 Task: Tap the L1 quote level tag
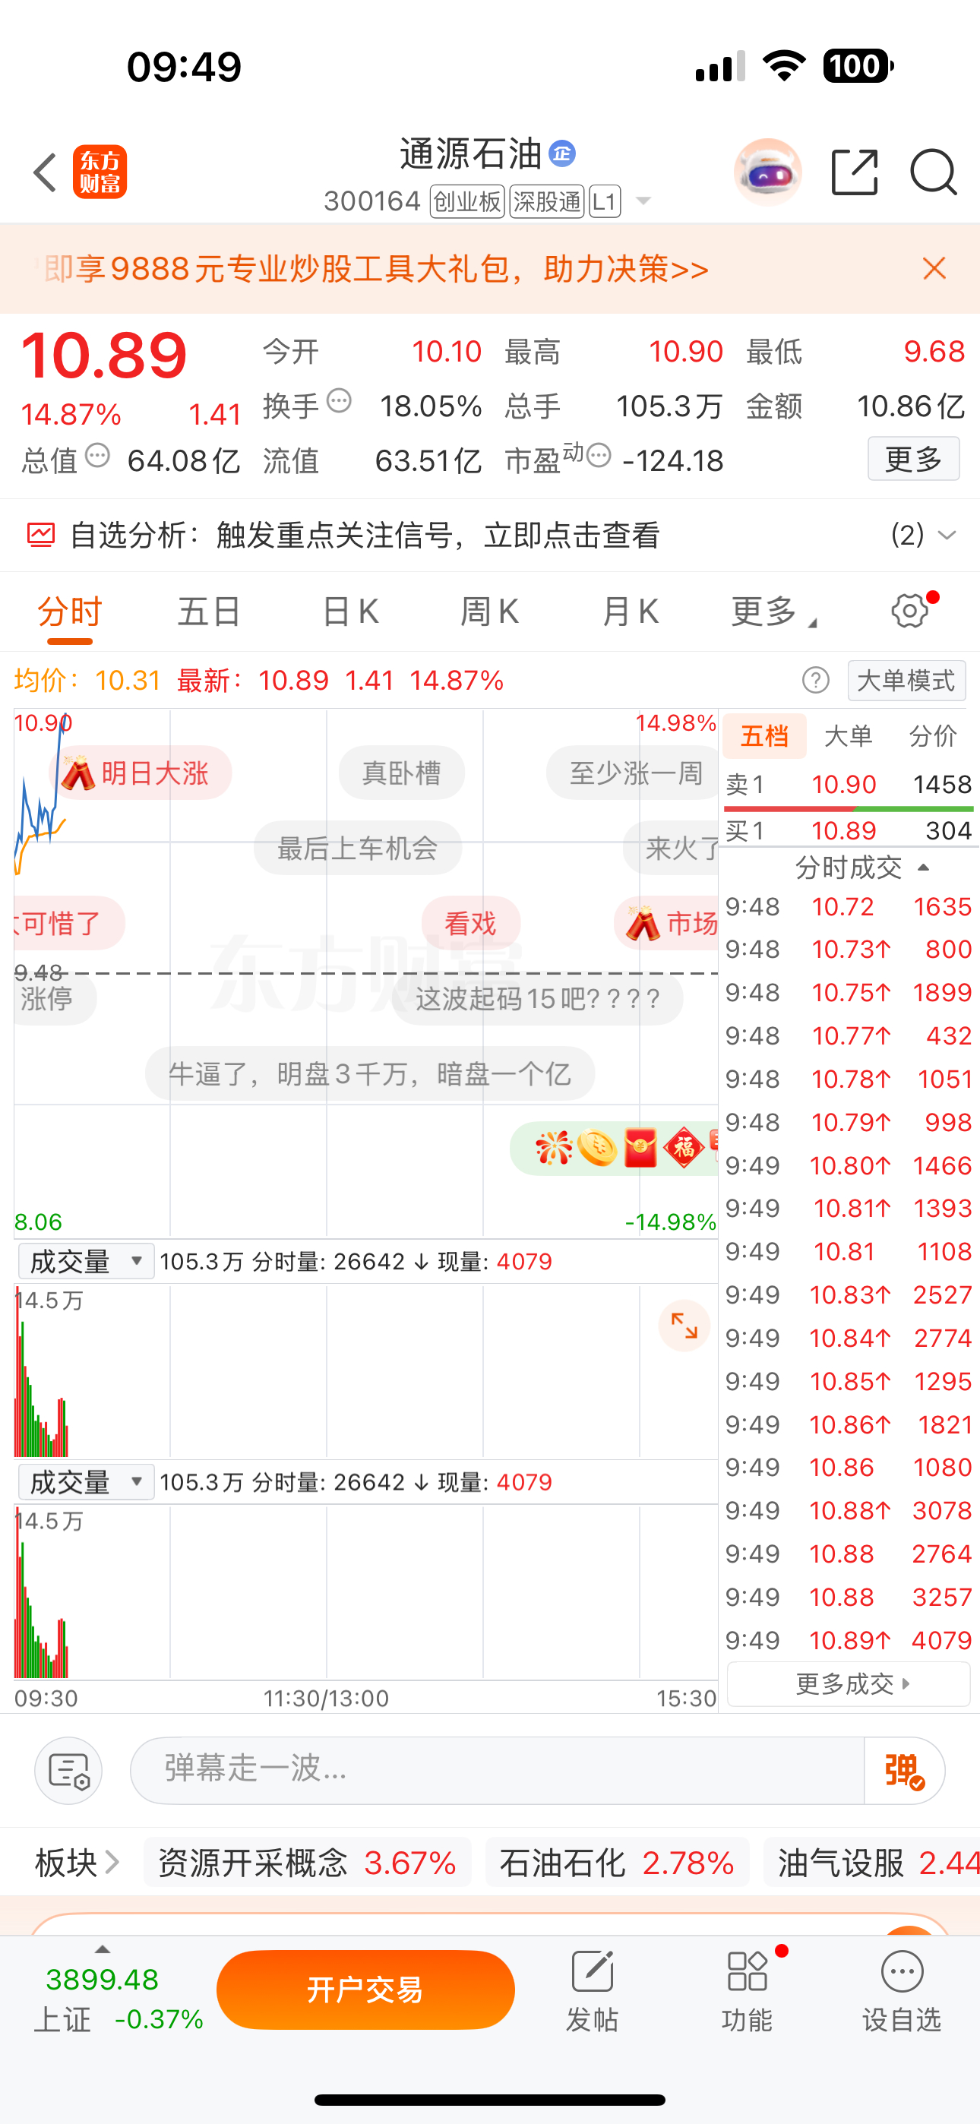click(x=605, y=201)
